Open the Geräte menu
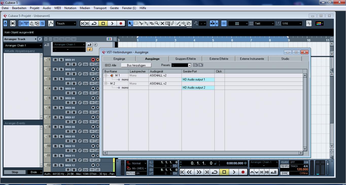Screen dimensions: 346x185 pos(114,8)
